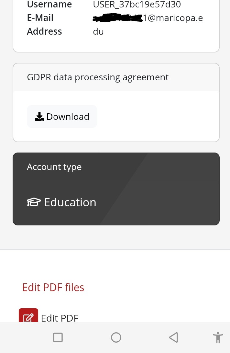Open the accessibility figure icon
This screenshot has width=230, height=353.
point(218,337)
